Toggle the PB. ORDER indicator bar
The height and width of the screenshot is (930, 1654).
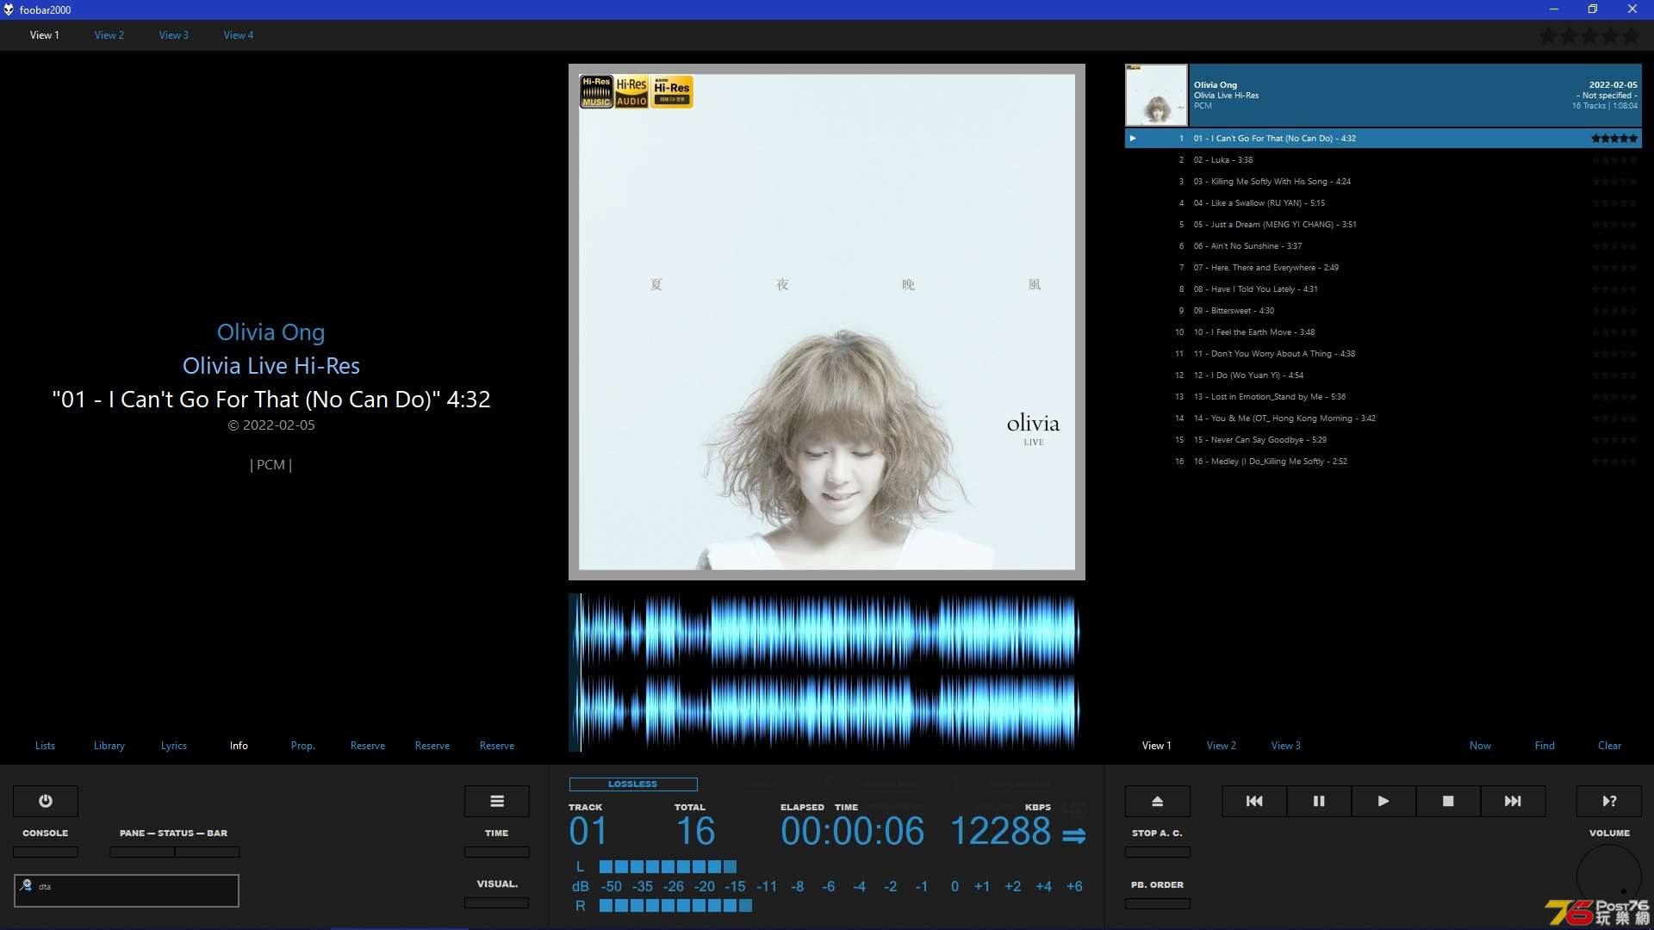click(x=1158, y=903)
